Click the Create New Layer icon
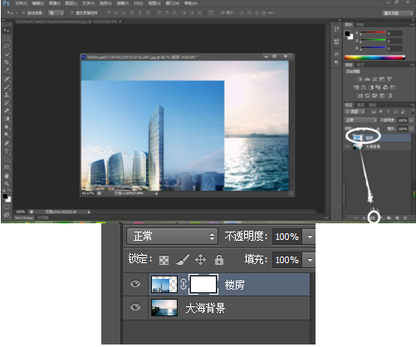 (397, 218)
